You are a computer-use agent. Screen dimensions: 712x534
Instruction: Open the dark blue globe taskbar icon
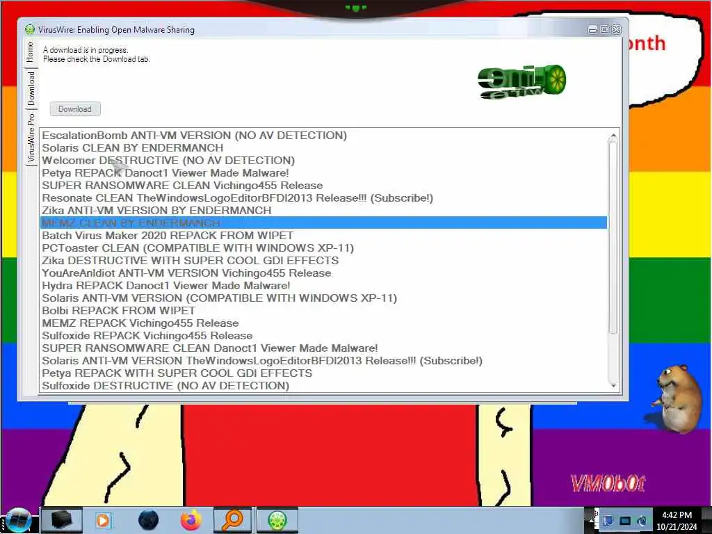click(x=148, y=520)
